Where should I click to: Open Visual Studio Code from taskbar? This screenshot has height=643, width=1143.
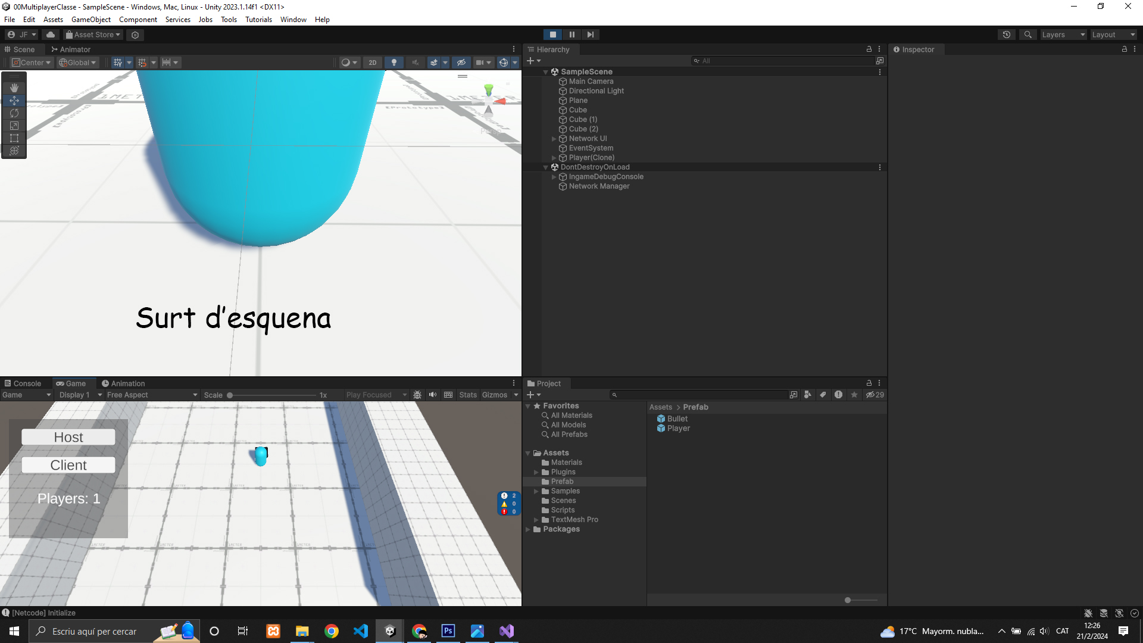tap(361, 631)
